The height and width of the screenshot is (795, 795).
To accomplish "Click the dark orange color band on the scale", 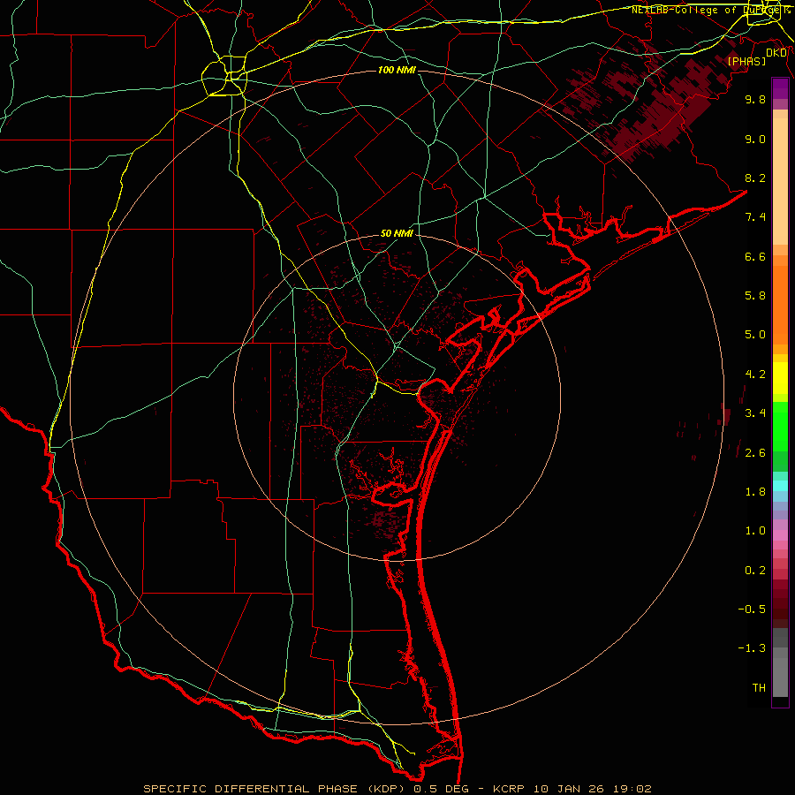I will (780, 306).
